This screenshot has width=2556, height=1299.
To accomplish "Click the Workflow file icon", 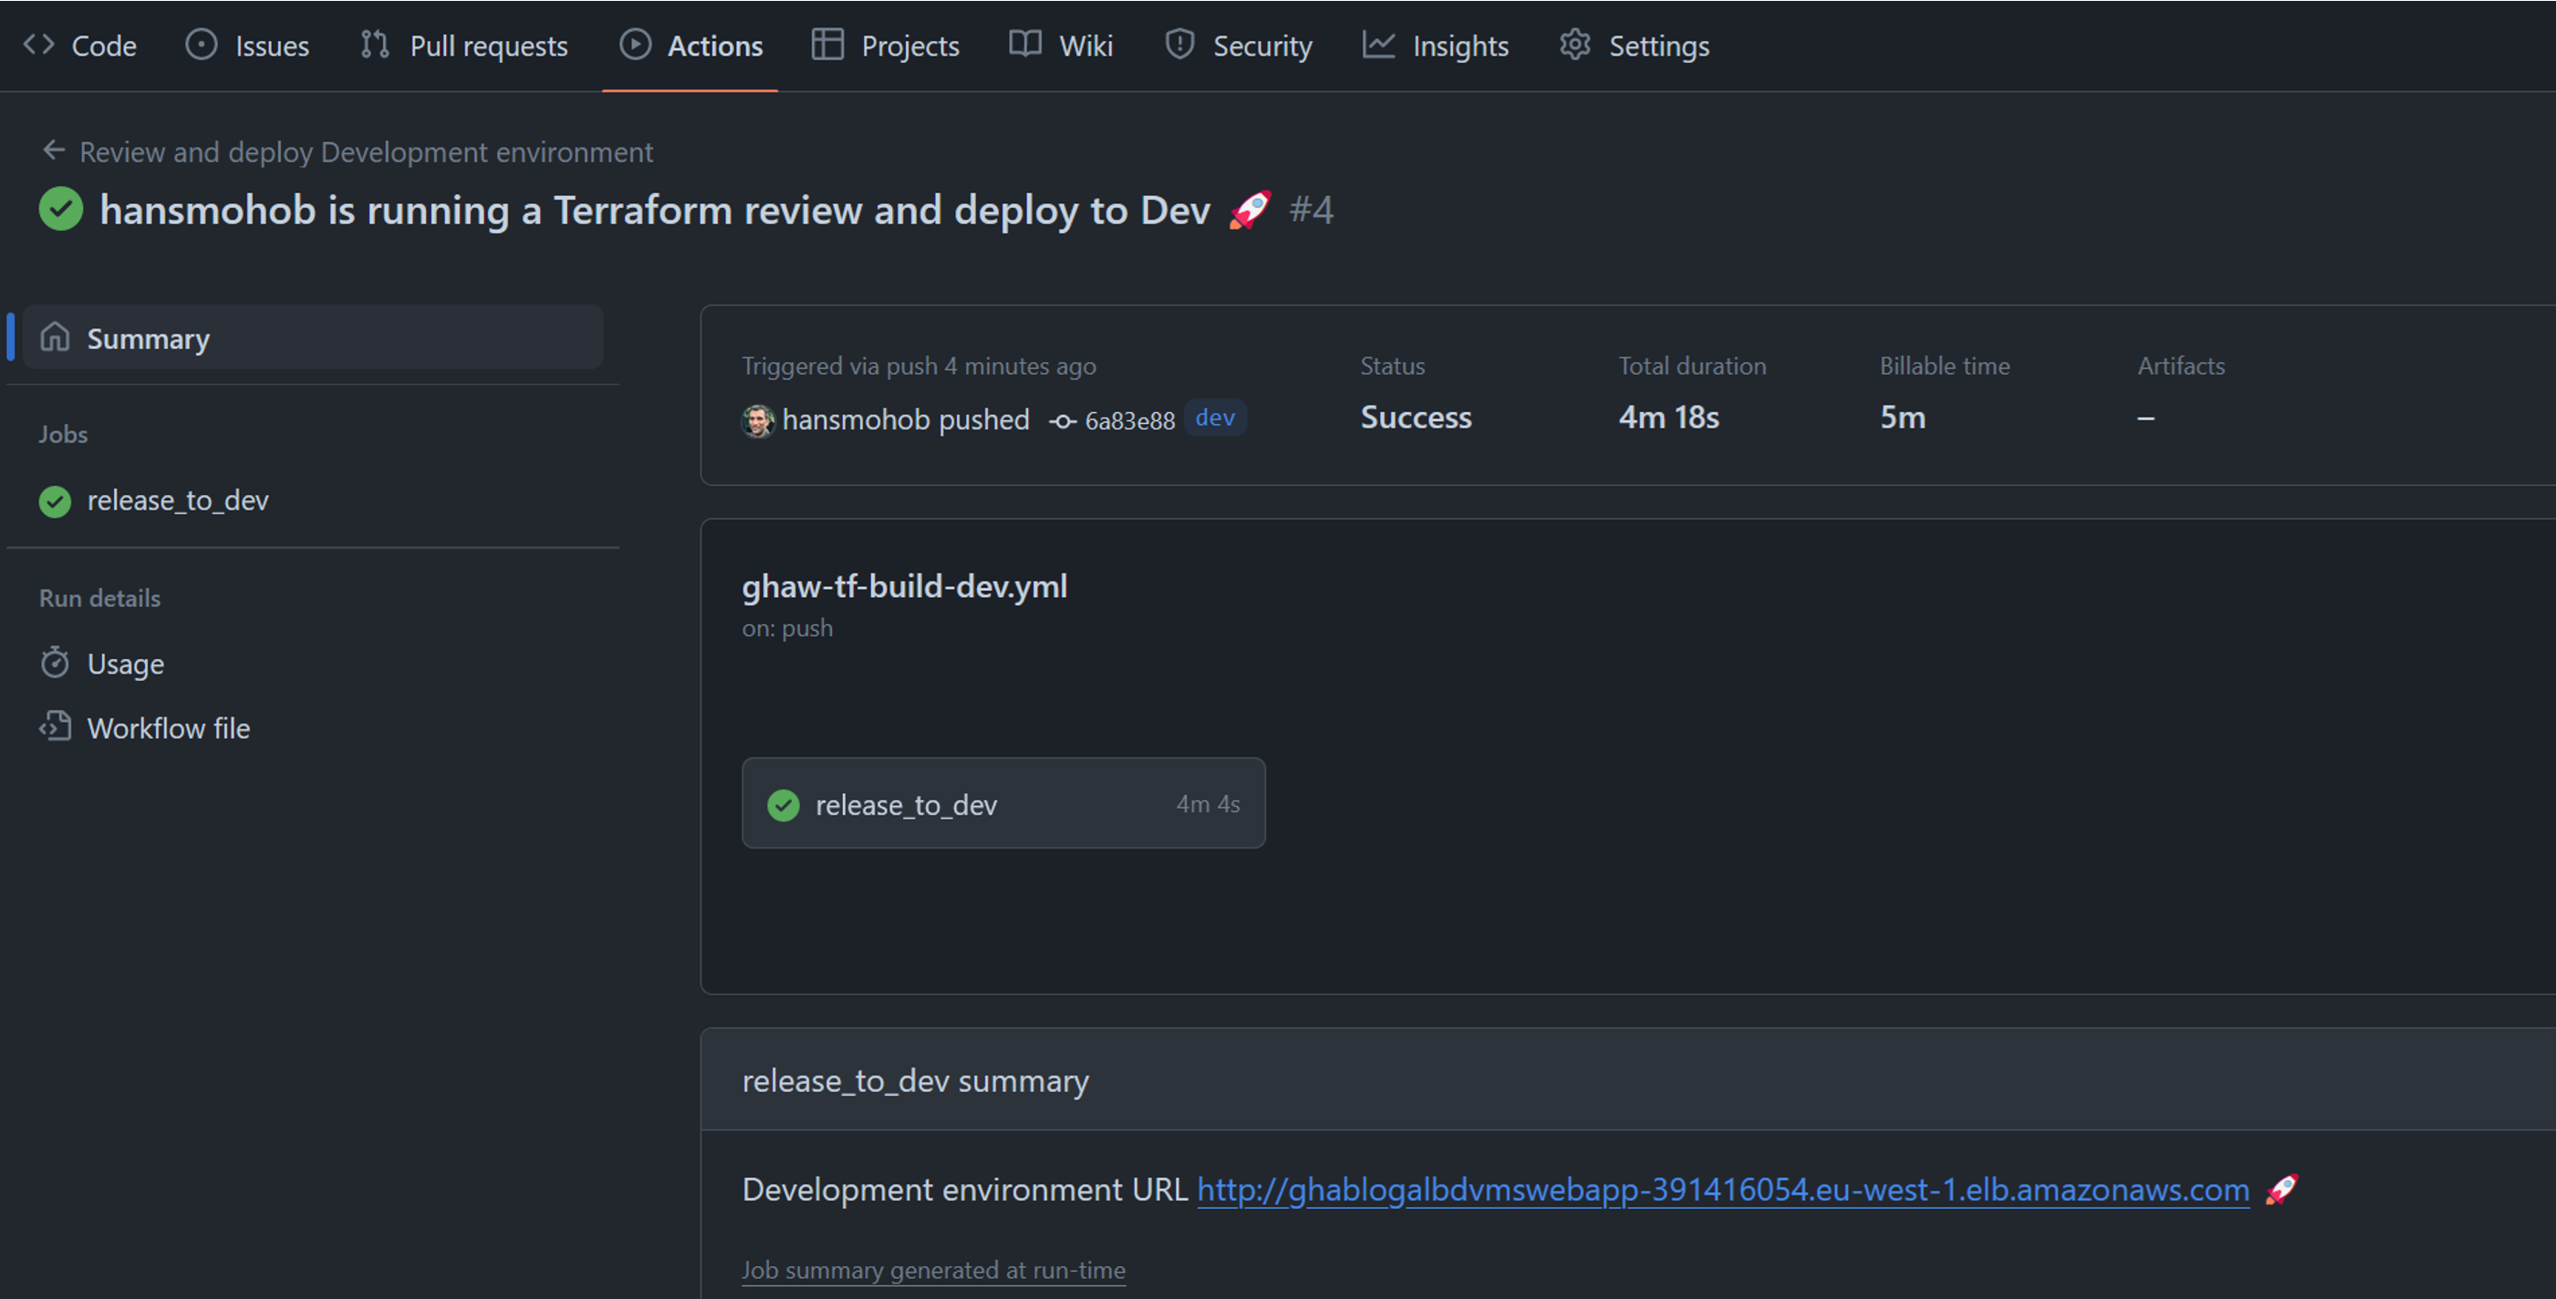I will click(56, 727).
